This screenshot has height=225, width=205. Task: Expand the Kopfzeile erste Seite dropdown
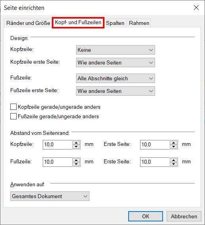click(116, 62)
